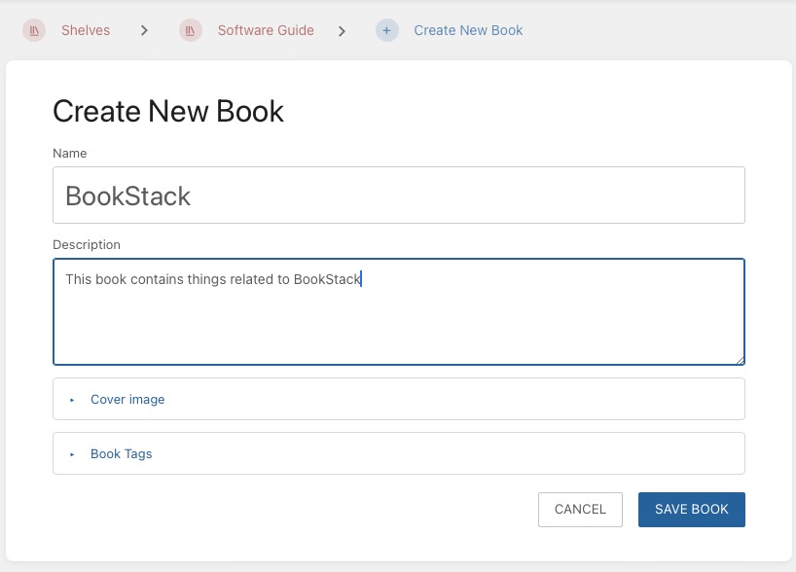
Task: Click the chevron separator after "Software Guide"
Action: (343, 30)
